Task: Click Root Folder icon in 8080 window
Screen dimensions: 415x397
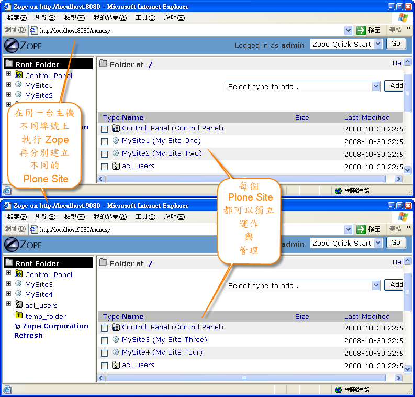Action: tap(9, 63)
